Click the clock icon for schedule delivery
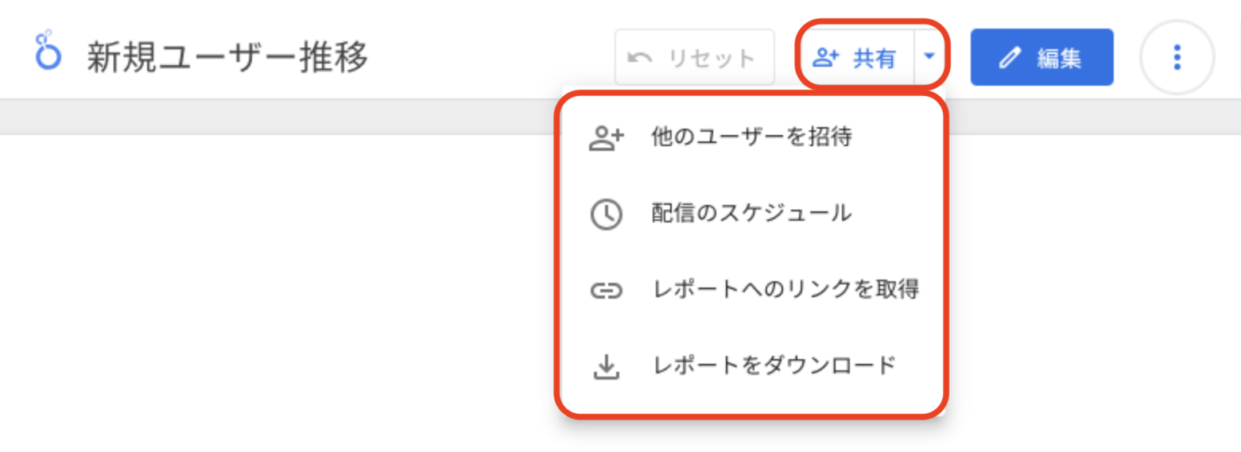The height and width of the screenshot is (452, 1241). click(606, 214)
